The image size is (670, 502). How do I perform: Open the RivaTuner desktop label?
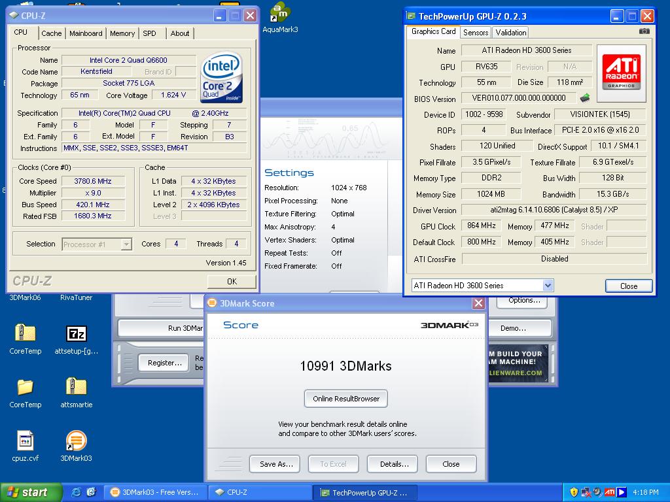(76, 297)
